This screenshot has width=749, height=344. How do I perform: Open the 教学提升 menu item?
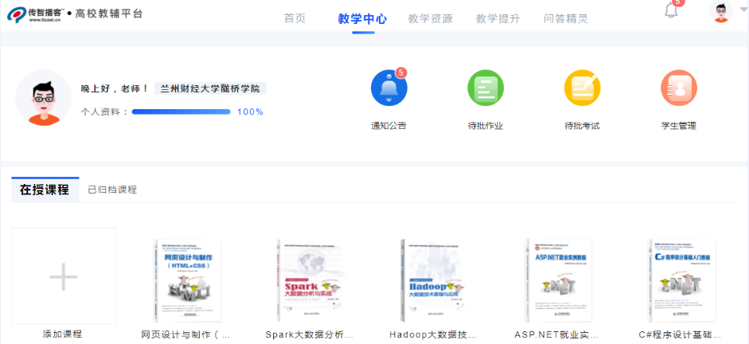point(497,18)
